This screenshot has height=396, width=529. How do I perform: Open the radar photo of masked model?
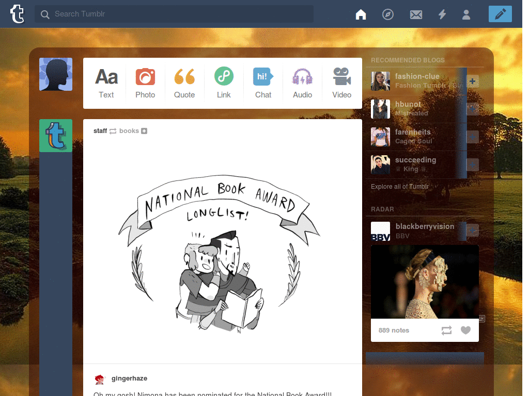(x=425, y=282)
